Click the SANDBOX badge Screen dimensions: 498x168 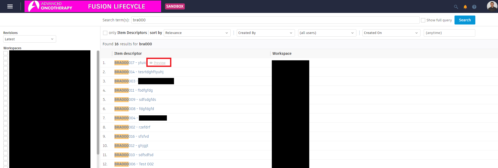click(x=175, y=6)
